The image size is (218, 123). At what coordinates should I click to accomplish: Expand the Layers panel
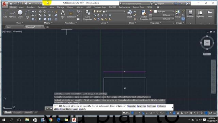(x=105, y=23)
